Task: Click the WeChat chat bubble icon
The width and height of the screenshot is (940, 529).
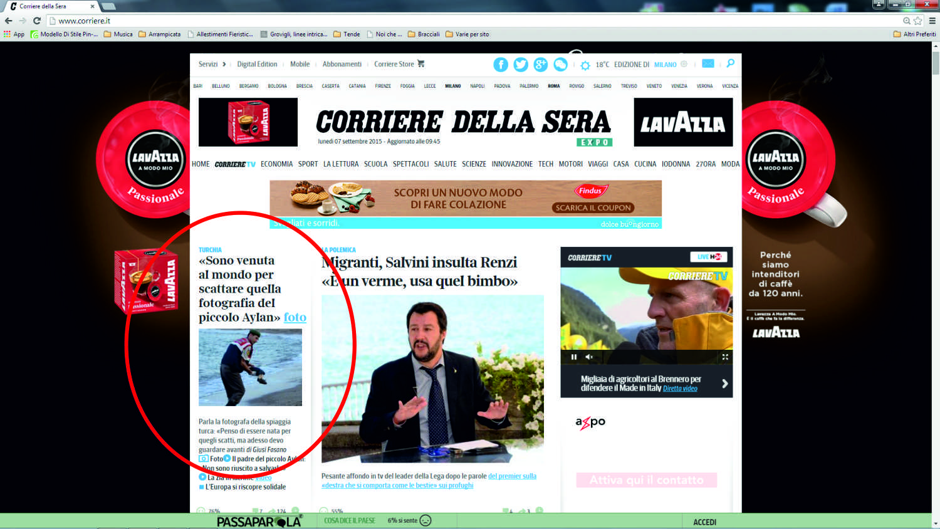Action: (560, 65)
